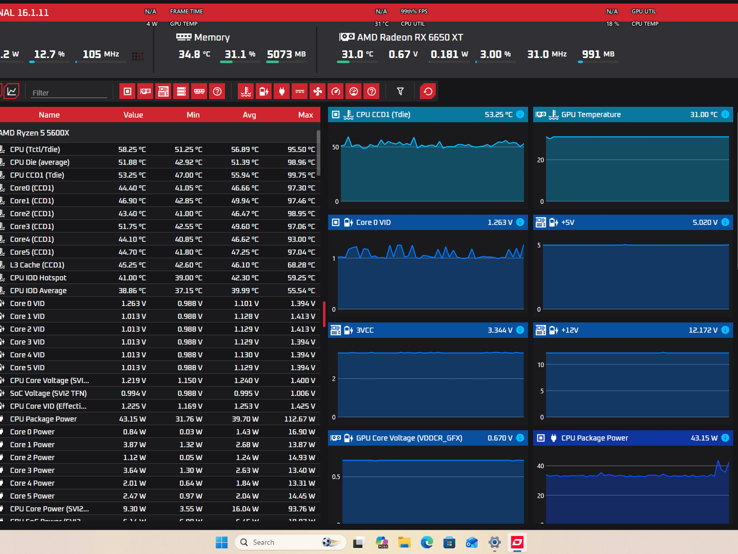Viewport: 738px width, 554px height.
Task: Sort the table by the Name column
Action: [49, 115]
